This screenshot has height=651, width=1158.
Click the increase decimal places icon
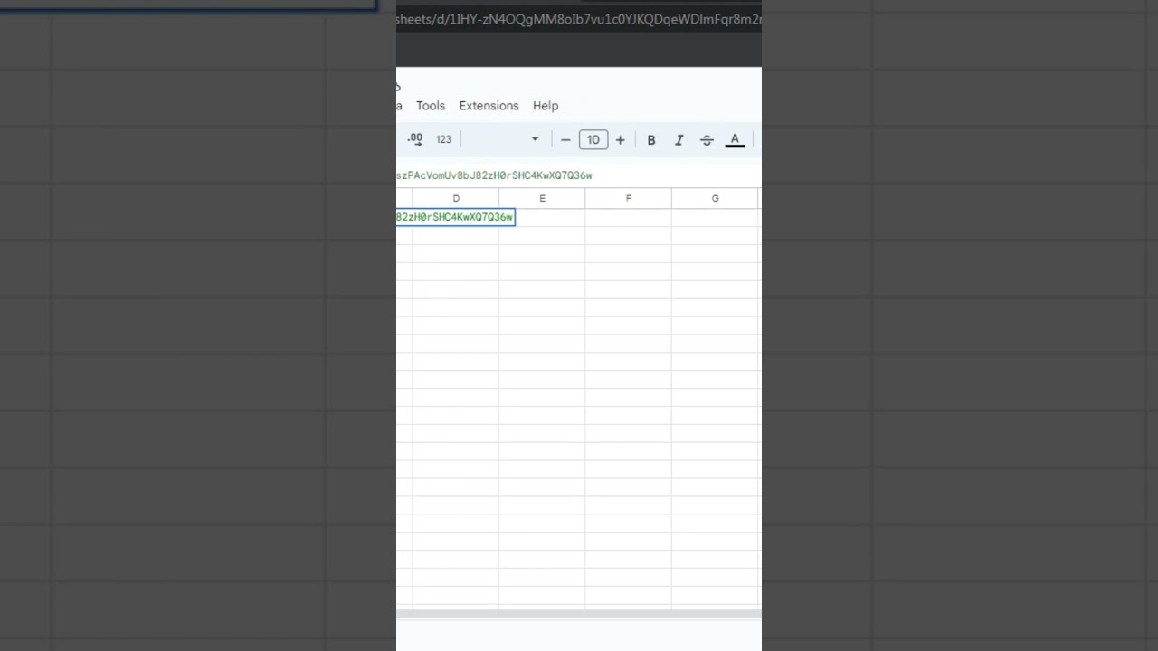pos(415,139)
